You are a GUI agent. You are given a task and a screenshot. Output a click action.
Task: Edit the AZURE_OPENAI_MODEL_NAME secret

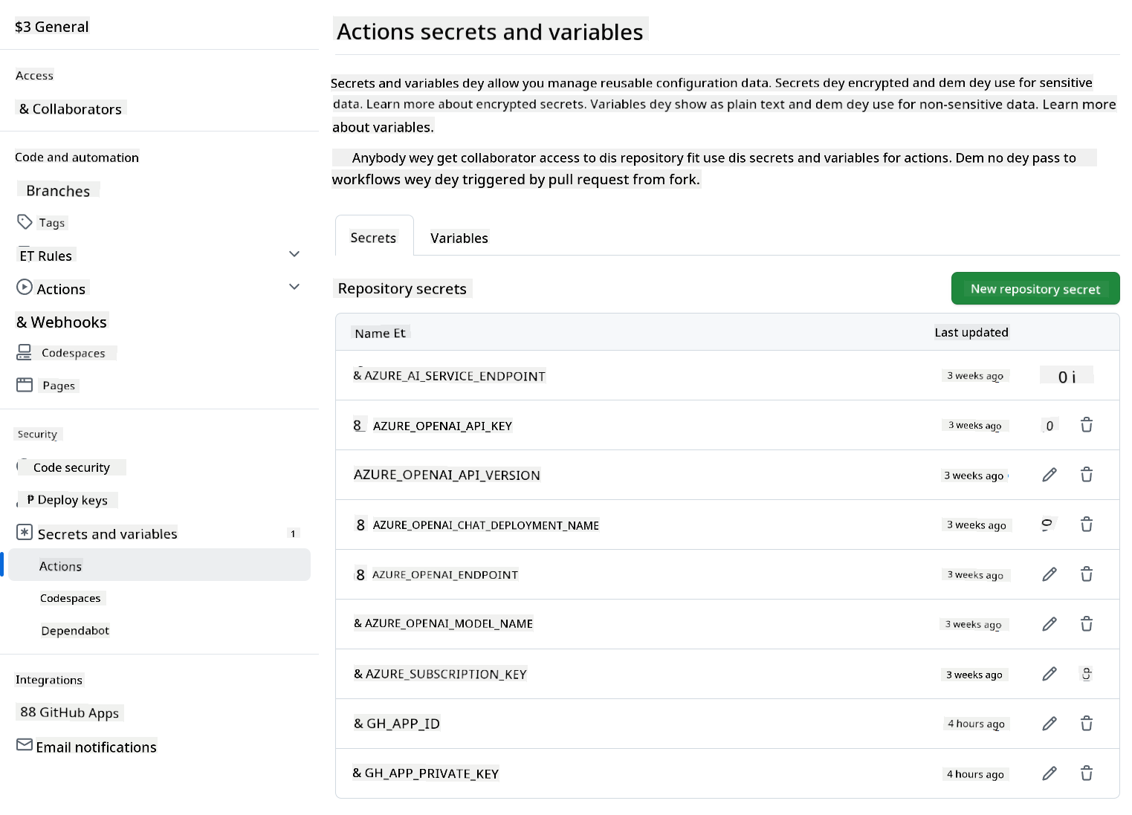click(x=1049, y=624)
